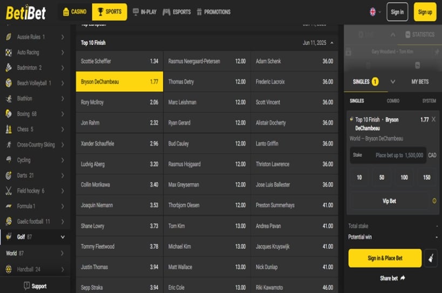Clear betslip with the broom icon

pos(431,258)
